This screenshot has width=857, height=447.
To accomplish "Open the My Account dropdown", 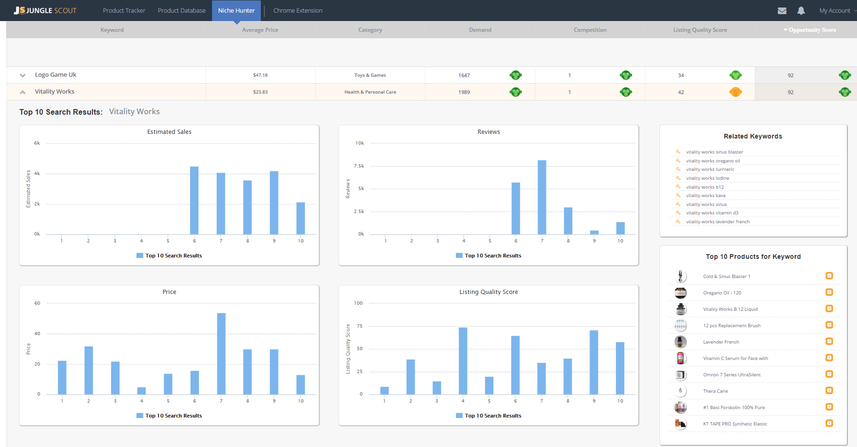I will click(837, 10).
